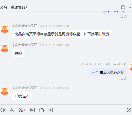The image size is (132, 115).
Task: Send a video using the play icon
Action: pos(51,110)
